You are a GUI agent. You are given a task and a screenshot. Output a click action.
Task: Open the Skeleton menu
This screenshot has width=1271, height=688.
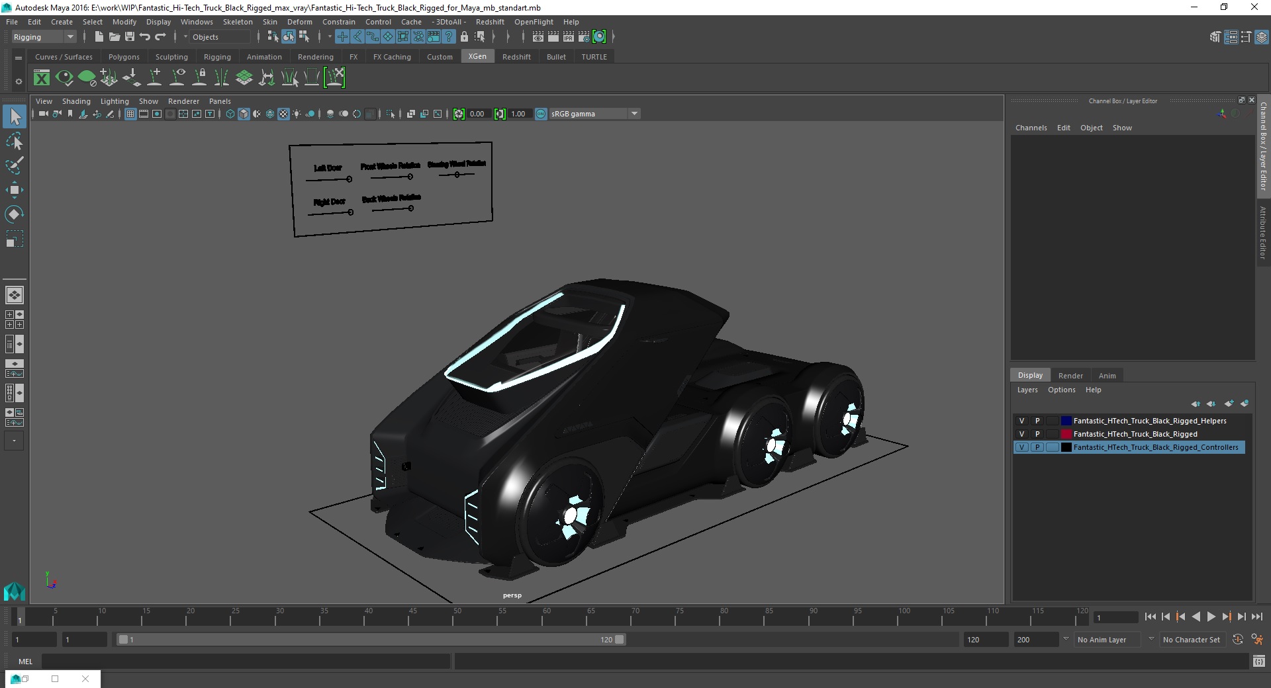[x=238, y=22]
